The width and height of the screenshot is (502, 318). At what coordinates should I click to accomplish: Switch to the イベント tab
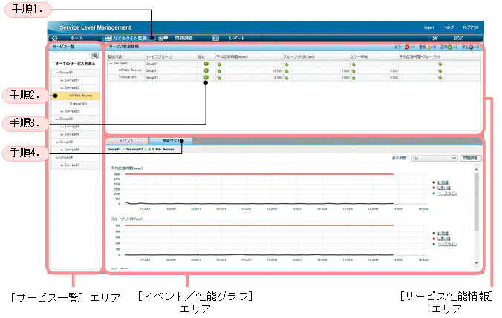[126, 141]
